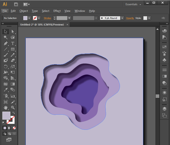This screenshot has width=170, height=145.
Task: Open the Stroke panel lines icon
Action: (x=165, y=69)
